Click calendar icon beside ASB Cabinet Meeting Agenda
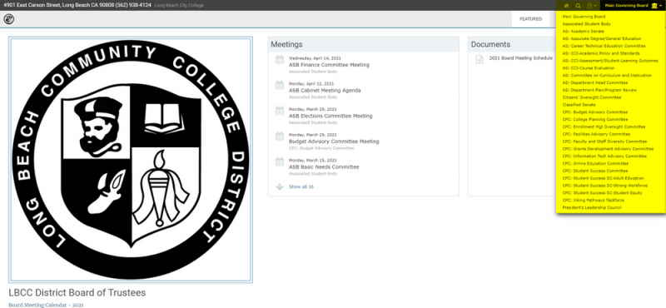Viewport: 666px width, 308px height. tap(280, 85)
